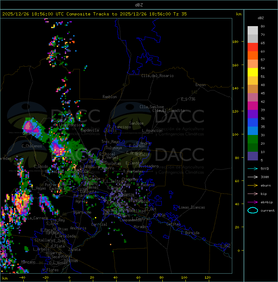Click the 'L_Dormida' map label
This screenshot has width=278, height=282.
point(190,233)
